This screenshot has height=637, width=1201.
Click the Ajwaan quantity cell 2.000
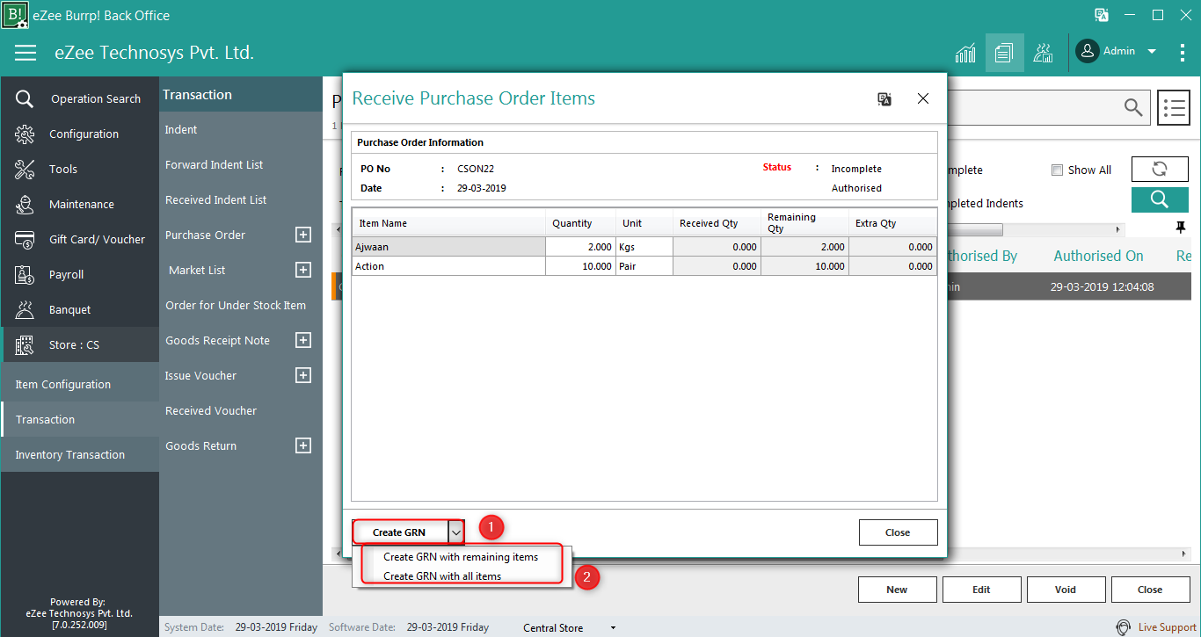click(x=580, y=247)
